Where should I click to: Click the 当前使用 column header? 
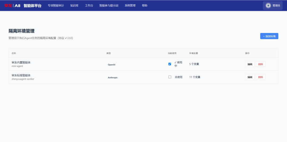point(172,53)
